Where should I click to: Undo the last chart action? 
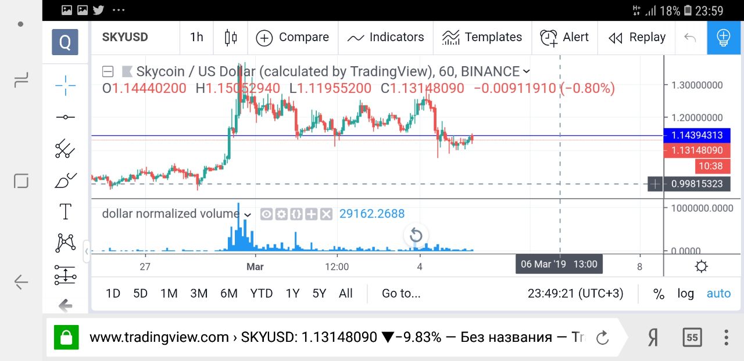click(x=690, y=38)
